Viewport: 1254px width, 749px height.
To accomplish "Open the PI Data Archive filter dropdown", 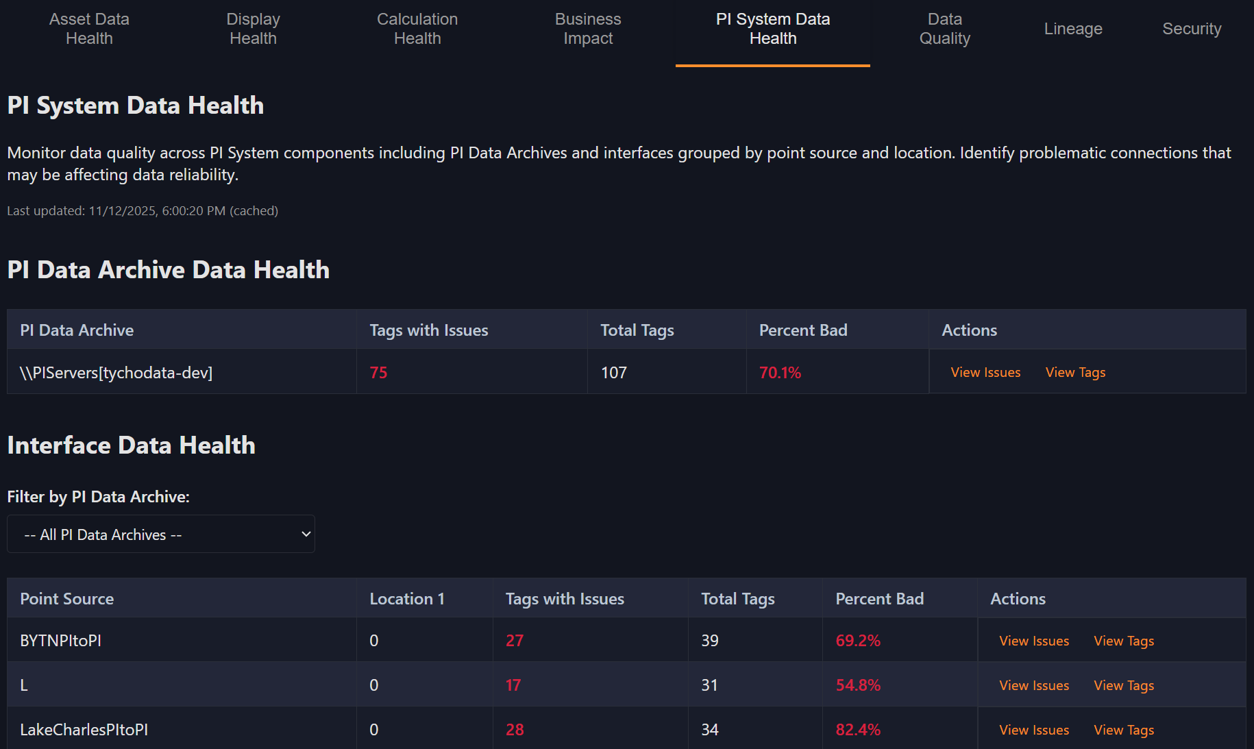I will (160, 534).
